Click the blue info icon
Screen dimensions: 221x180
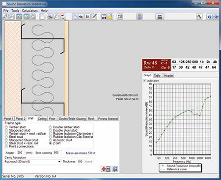click(216, 17)
